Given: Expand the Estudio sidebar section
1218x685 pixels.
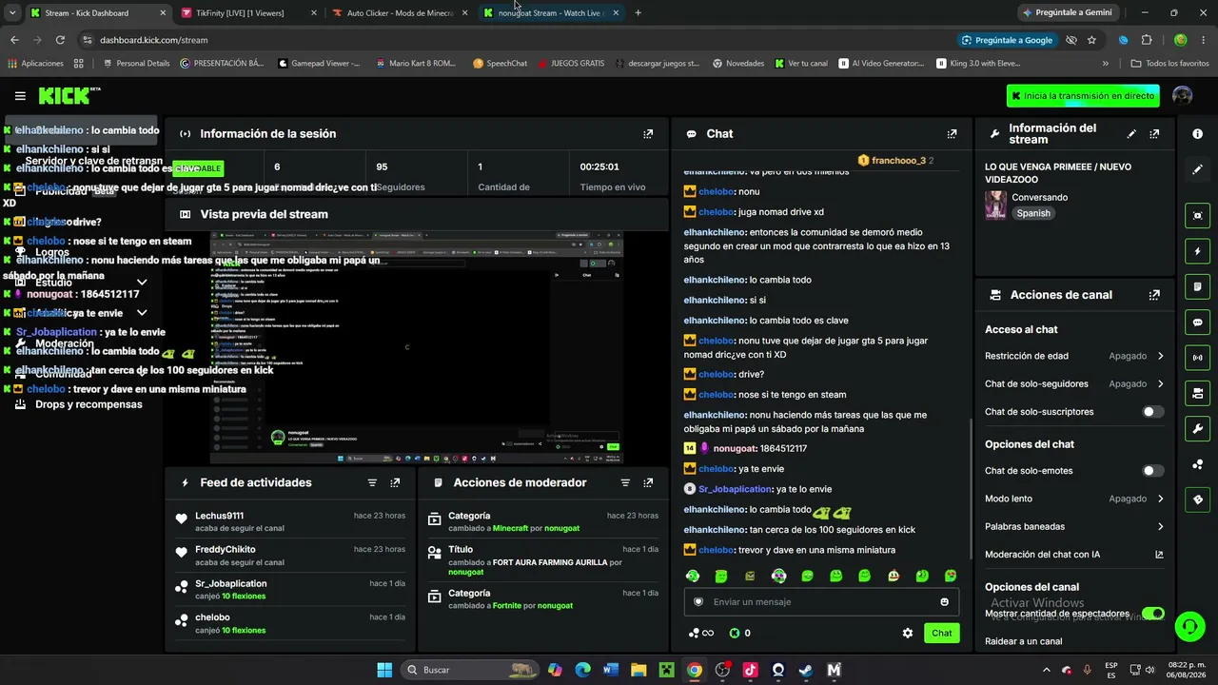Looking at the screenshot, I should click(x=142, y=283).
